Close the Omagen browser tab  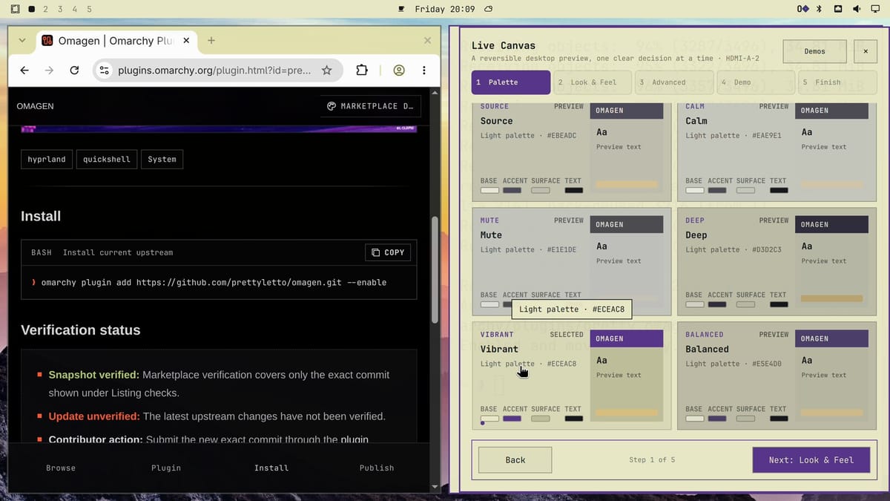185,40
